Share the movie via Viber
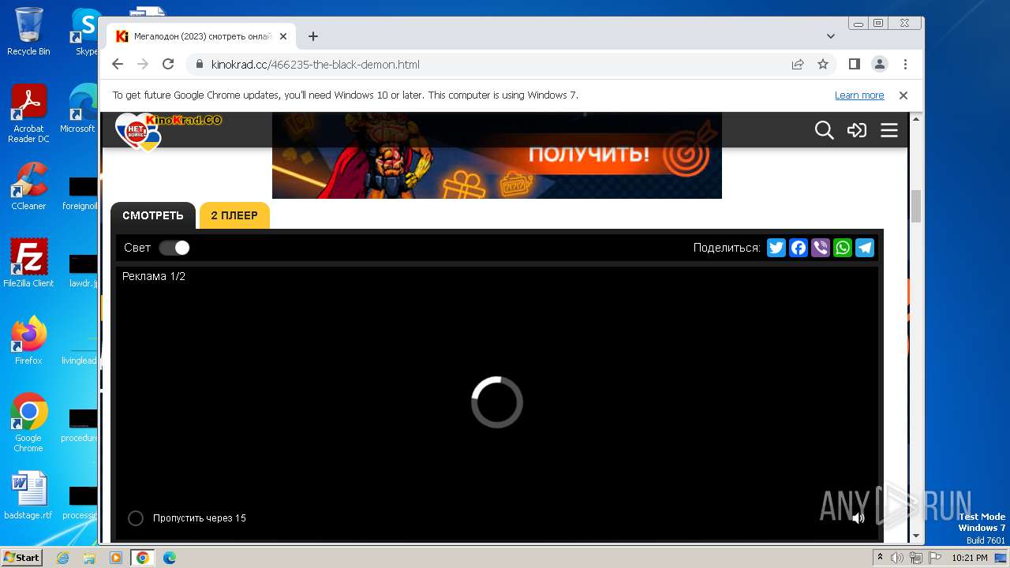Screen dimensions: 1010x568 821,248
